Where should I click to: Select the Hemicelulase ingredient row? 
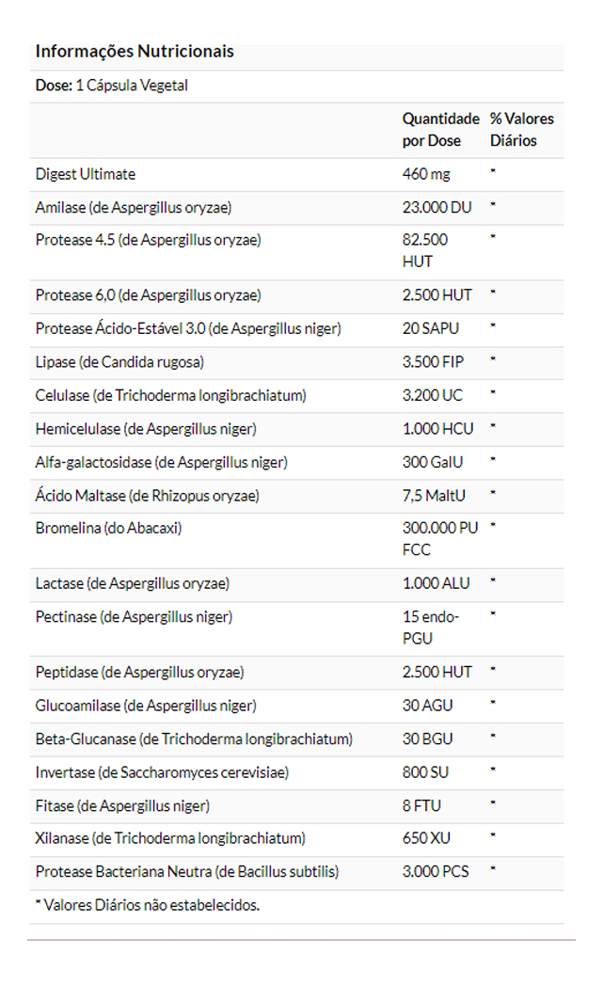[x=146, y=428]
